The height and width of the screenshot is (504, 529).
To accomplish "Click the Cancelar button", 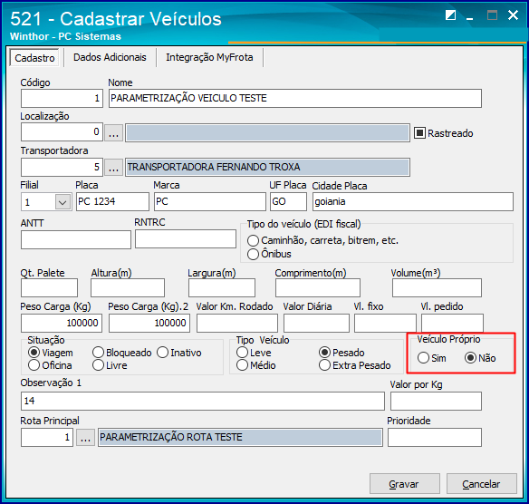I will pos(481,484).
